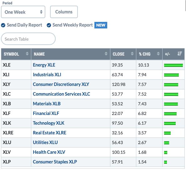Uncheck Send Weekly Report checkbox
The width and height of the screenshot is (186, 170).
[49, 25]
